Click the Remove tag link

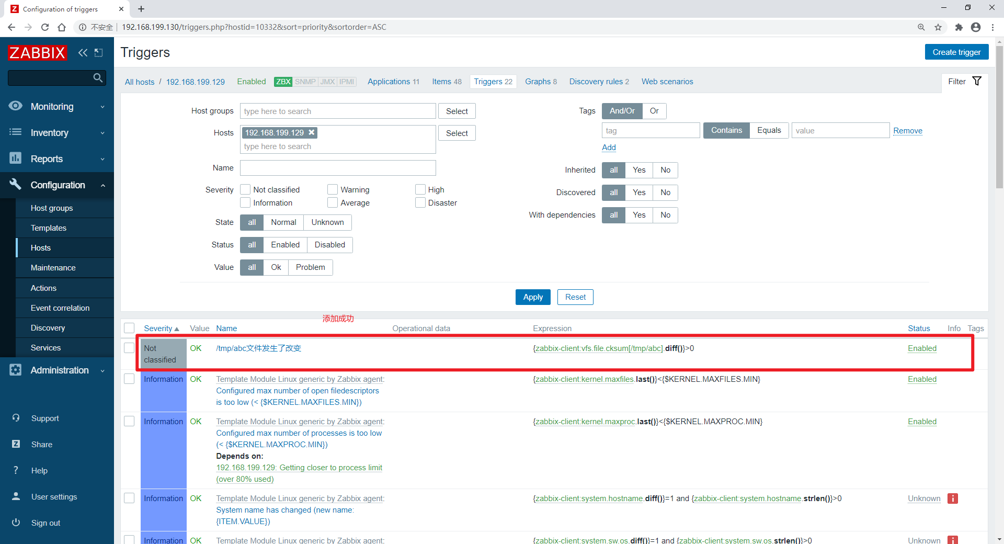coord(908,131)
